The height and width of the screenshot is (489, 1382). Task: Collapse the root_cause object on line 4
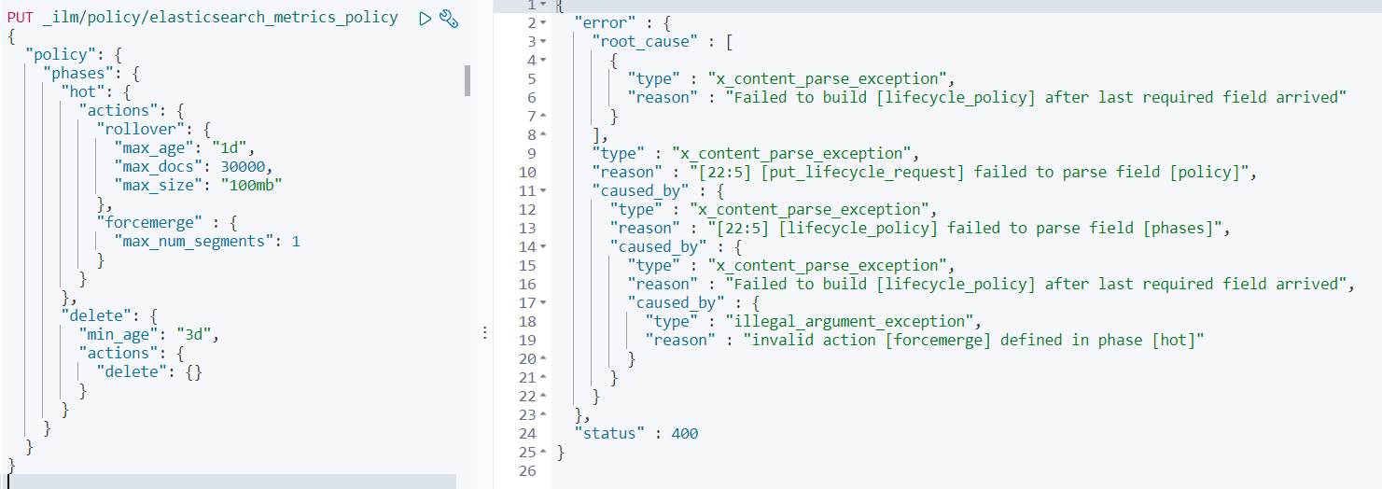[x=543, y=60]
